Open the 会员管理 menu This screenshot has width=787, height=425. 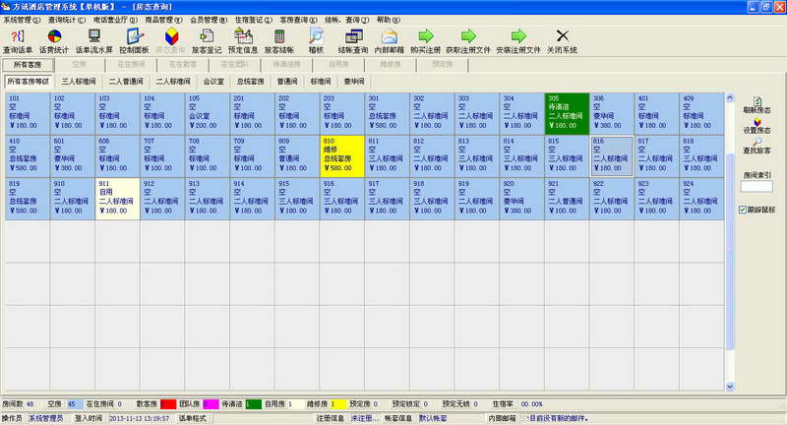tap(208, 19)
